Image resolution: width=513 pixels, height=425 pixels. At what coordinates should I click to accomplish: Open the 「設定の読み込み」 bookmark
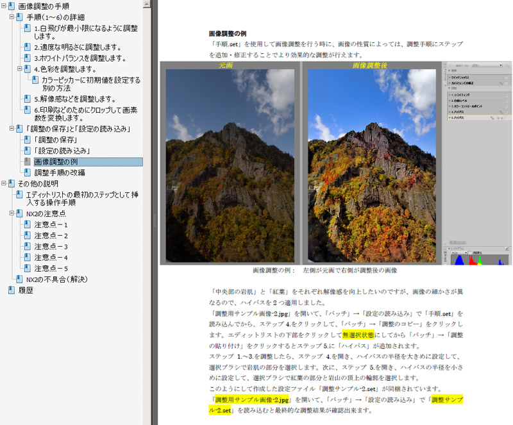tap(62, 151)
